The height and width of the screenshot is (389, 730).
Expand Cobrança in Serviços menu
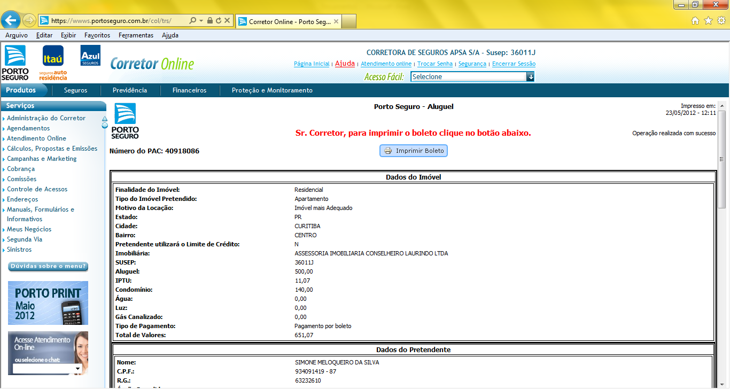tap(21, 169)
